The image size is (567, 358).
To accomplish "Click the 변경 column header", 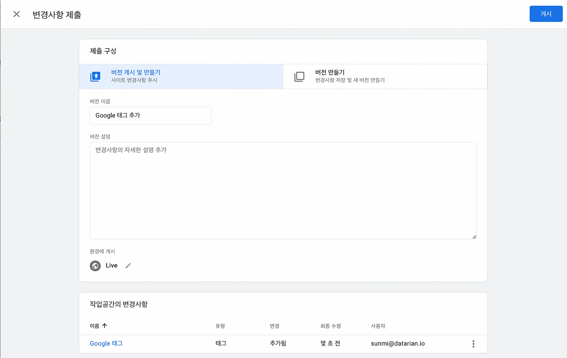I will [275, 326].
